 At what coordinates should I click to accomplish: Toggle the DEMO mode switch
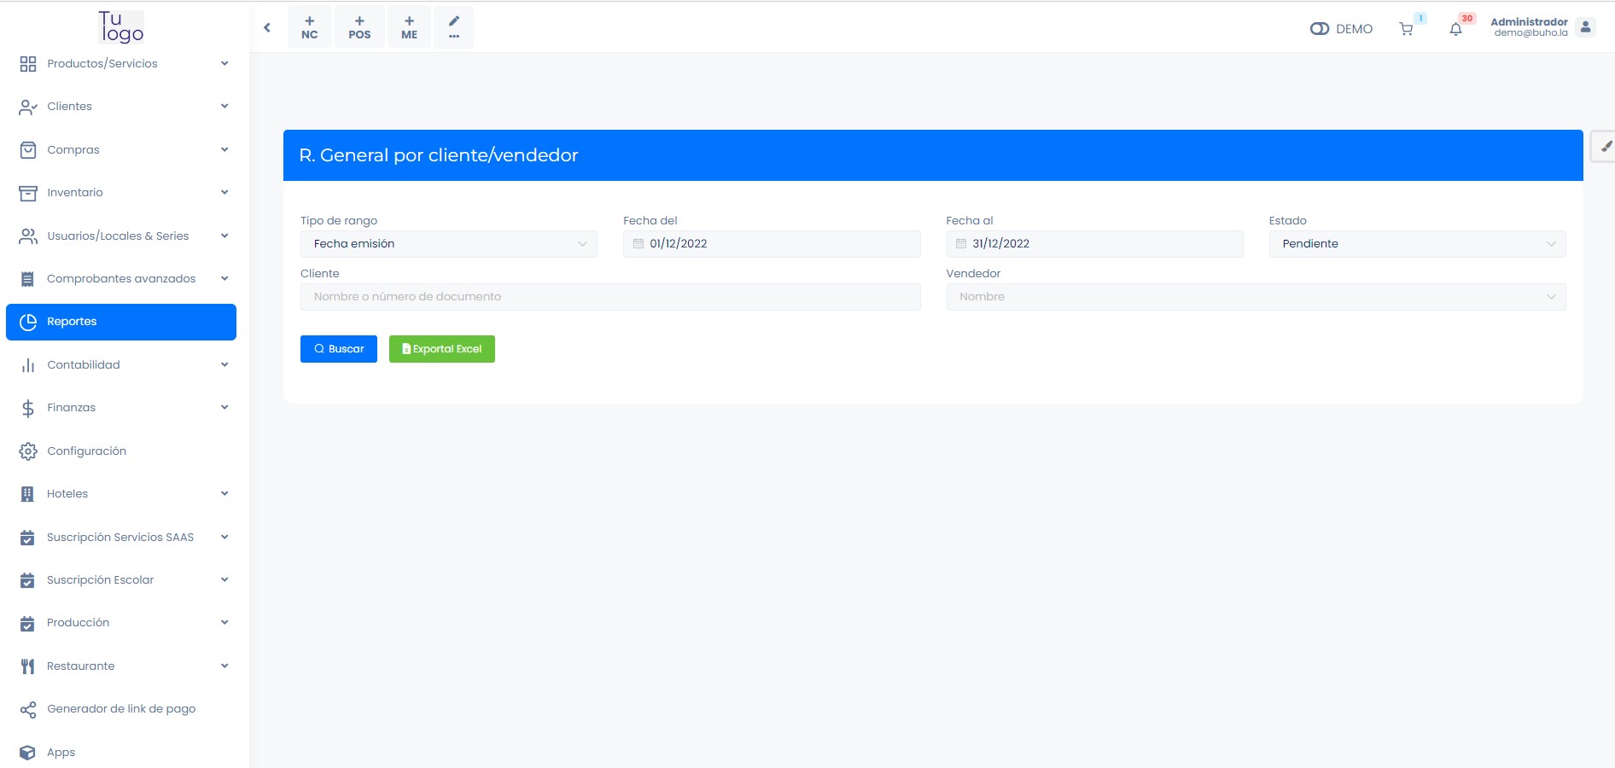click(1320, 29)
